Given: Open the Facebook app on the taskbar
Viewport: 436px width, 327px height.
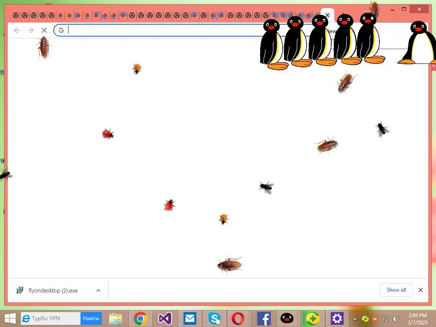Looking at the screenshot, I should (x=264, y=318).
